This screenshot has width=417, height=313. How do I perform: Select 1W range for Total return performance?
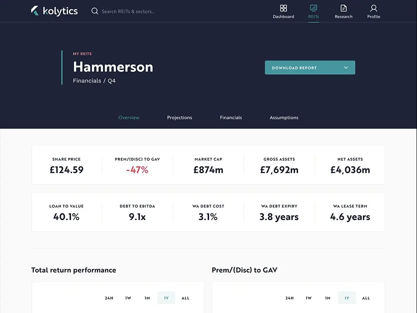tap(128, 298)
